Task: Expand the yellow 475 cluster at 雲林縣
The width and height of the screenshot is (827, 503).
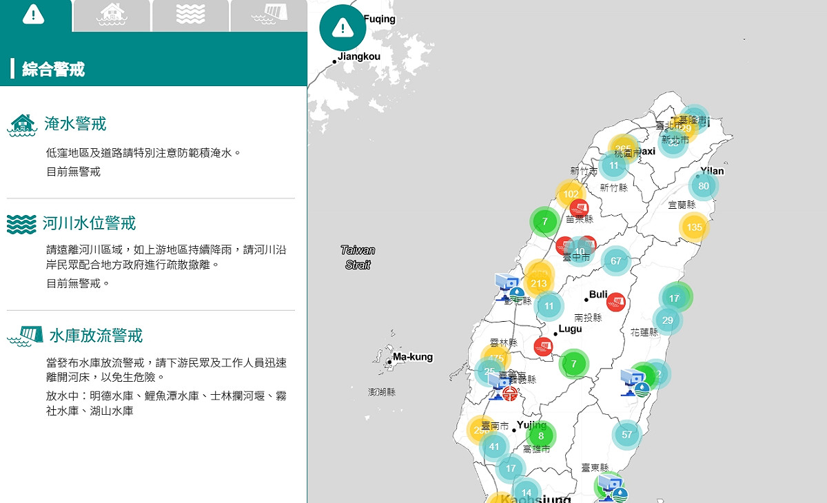Action: 496,359
